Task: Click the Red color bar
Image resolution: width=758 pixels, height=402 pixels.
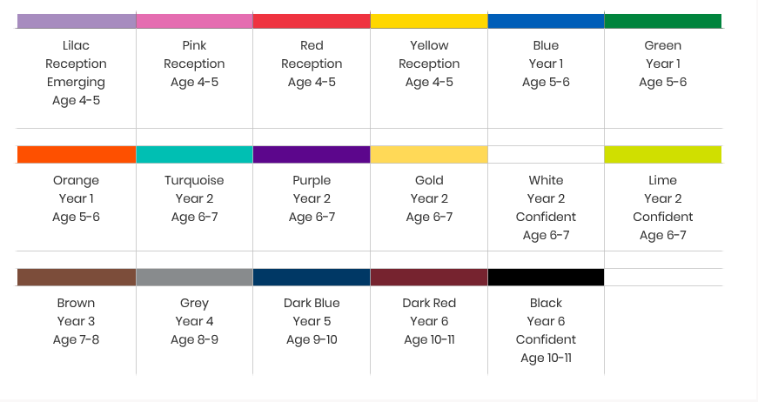Action: click(312, 21)
